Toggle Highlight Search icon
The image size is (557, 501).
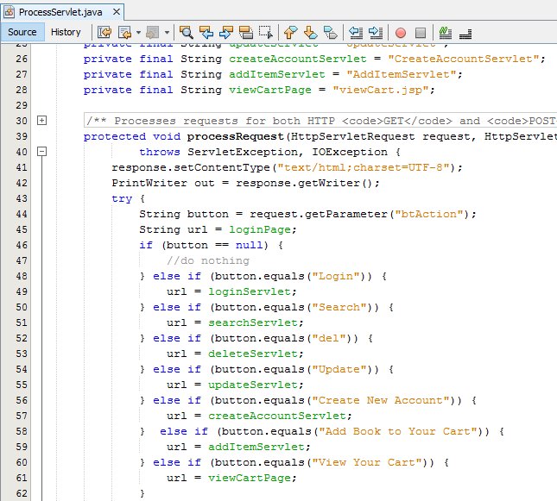[246, 32]
